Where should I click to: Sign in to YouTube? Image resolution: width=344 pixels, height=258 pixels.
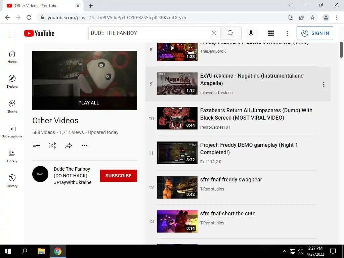(315, 33)
